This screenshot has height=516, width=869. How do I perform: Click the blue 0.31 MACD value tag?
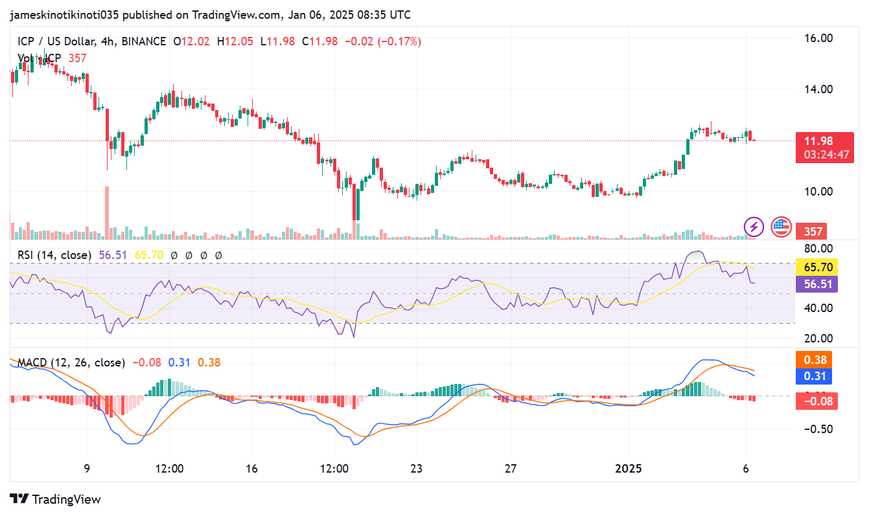[x=814, y=376]
